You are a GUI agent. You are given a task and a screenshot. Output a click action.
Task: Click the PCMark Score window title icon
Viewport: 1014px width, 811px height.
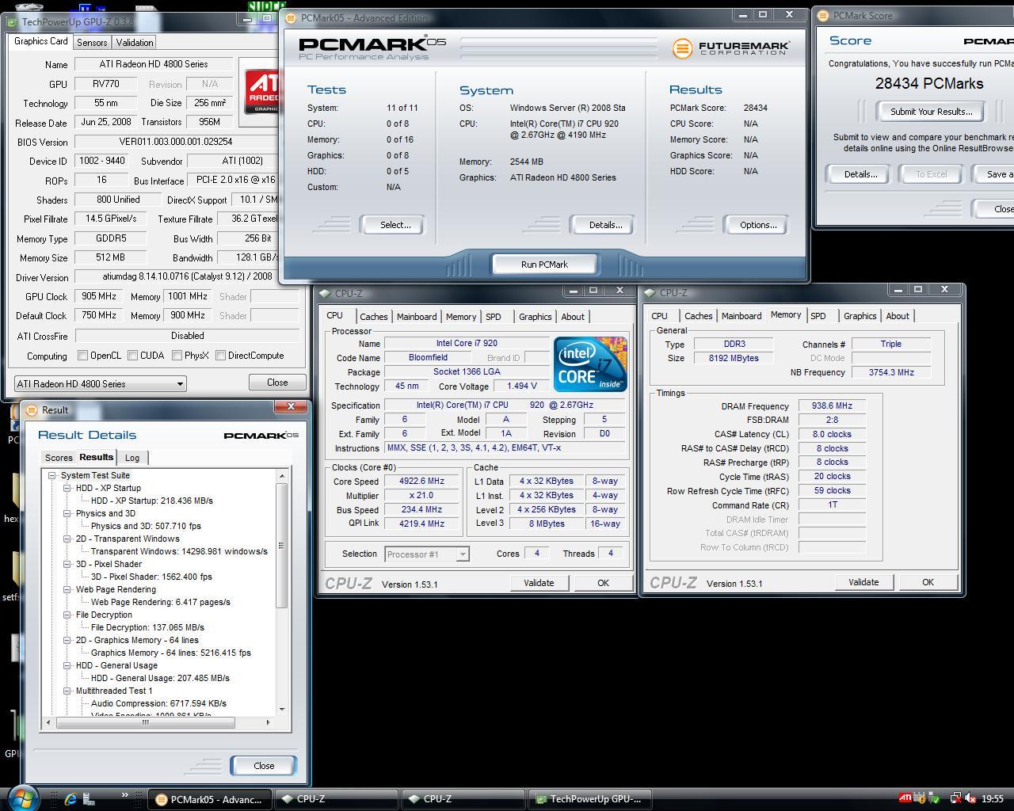point(822,15)
